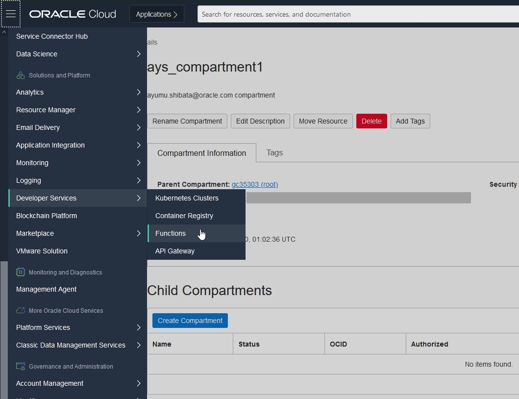Expand the Email Delivery submenu arrow
519x399 pixels.
tap(139, 127)
